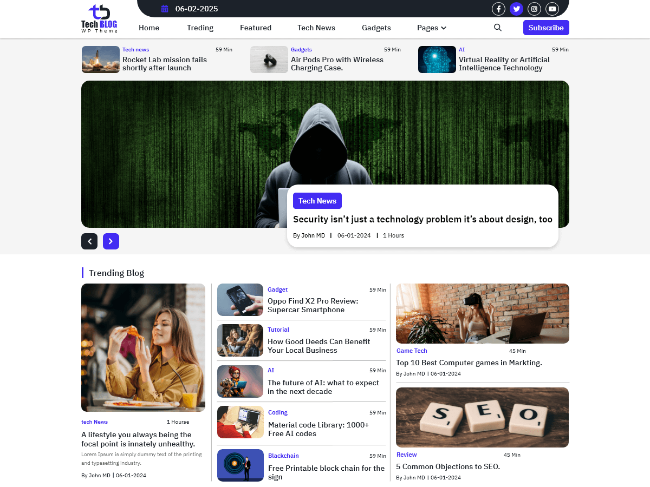Open the Tech News category badge on banner
This screenshot has width=650, height=487.
point(317,200)
